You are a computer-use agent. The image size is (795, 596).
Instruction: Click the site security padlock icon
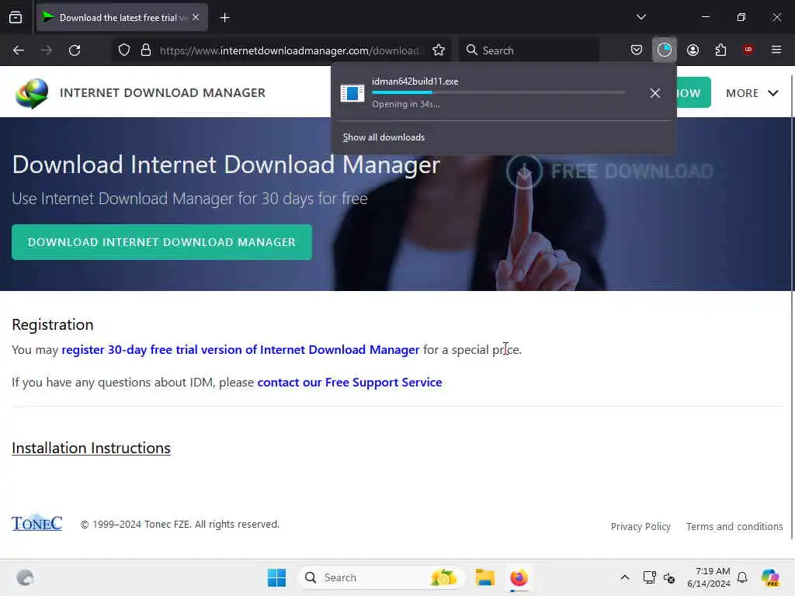[x=146, y=50]
